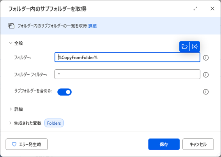Image resolution: width=221 pixels, height=157 pixels.
Task: Click the フォルダー フィルター input field
Action: coord(127,74)
